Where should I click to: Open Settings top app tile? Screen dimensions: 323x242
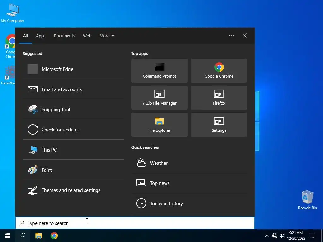coord(219,125)
